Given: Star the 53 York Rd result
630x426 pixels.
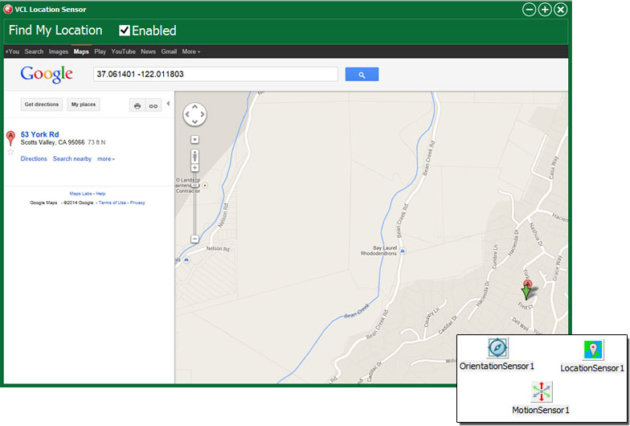Looking at the screenshot, I should coord(11,152).
